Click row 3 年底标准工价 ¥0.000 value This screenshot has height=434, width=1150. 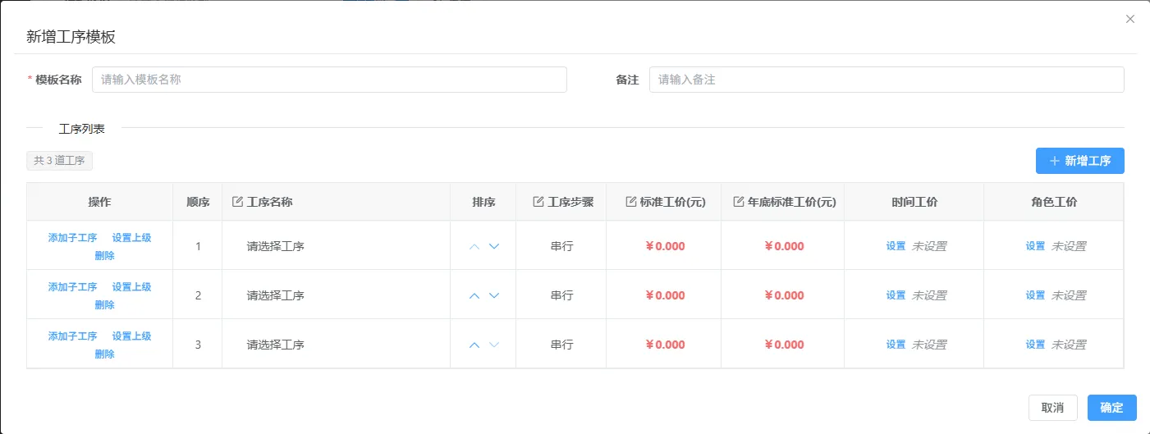point(783,345)
